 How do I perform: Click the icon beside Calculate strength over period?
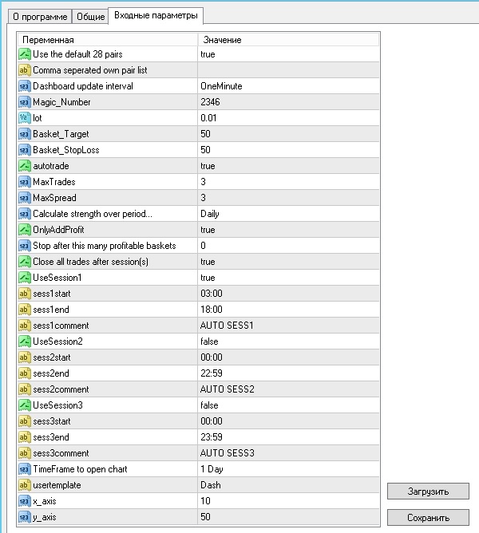(25, 214)
